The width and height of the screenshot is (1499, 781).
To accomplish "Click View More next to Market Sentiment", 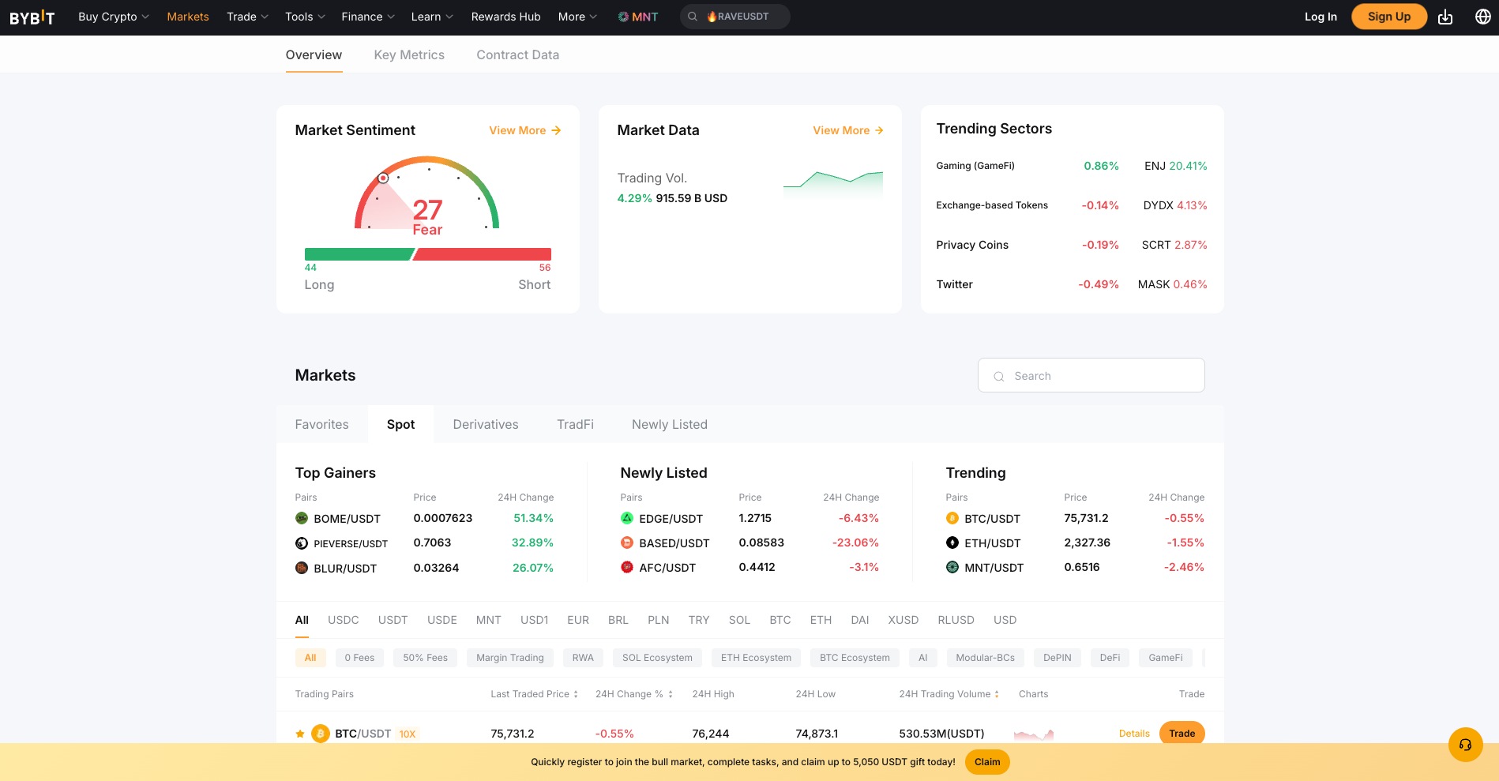I will tap(524, 130).
